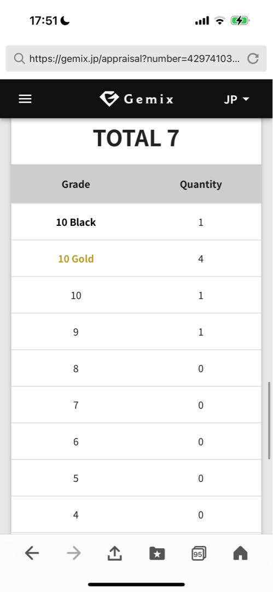The image size is (273, 592).
Task: Tap the search magnifier icon
Action: tap(19, 59)
